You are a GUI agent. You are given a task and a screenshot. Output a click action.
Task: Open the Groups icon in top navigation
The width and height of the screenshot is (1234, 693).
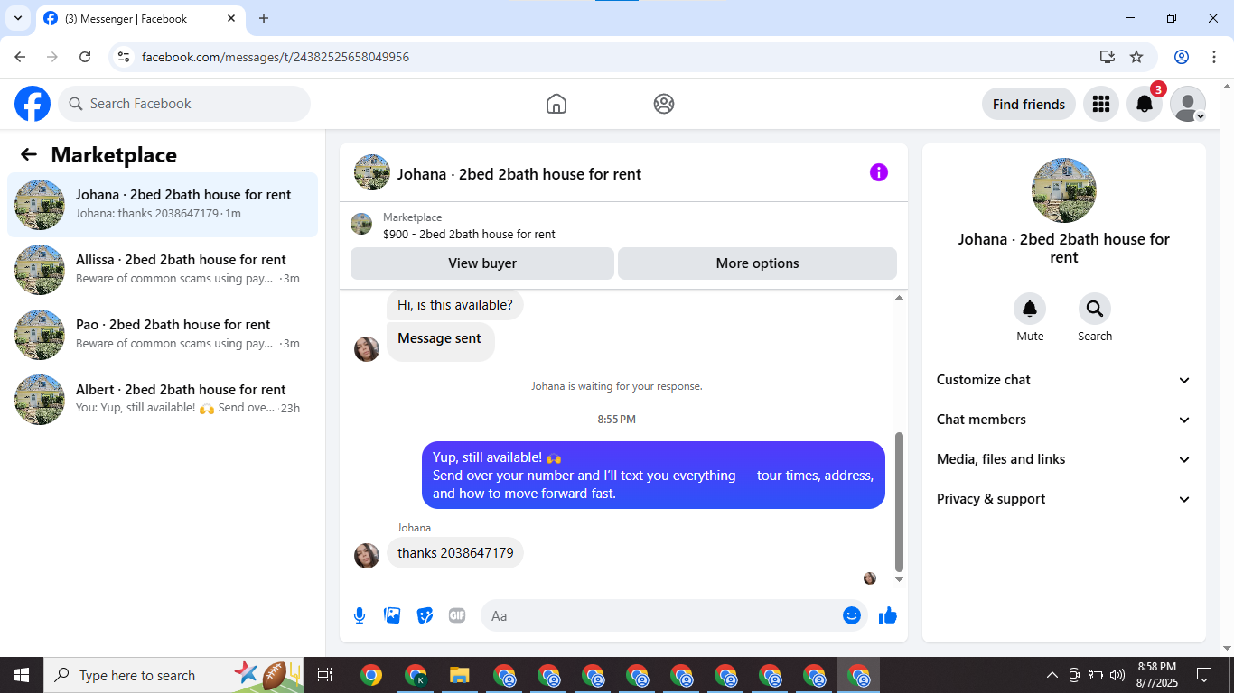click(664, 104)
